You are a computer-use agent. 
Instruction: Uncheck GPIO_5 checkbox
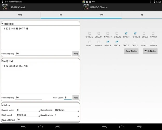tap(108, 42)
